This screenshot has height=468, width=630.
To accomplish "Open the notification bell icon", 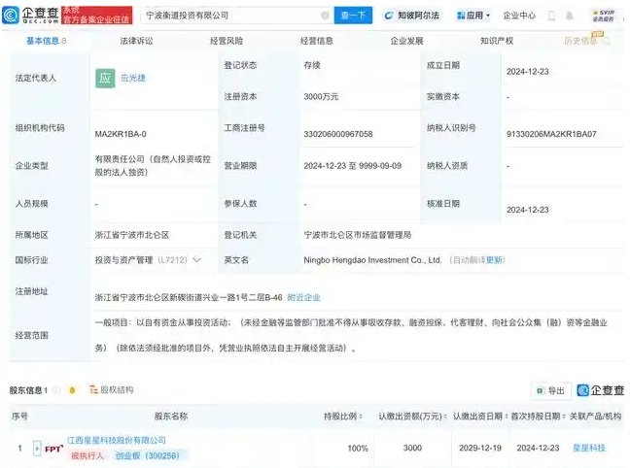I will pyautogui.click(x=570, y=16).
